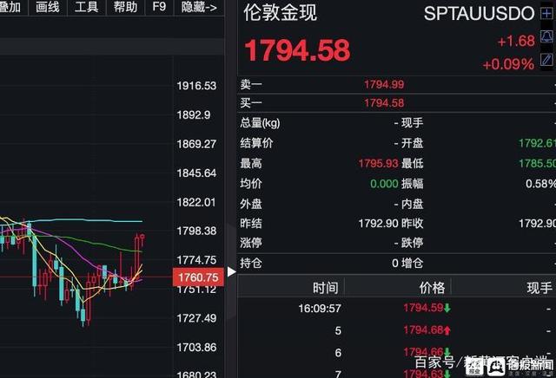Open the note pencil icon beside change percent
The height and width of the screenshot is (378, 556).
coord(546,60)
